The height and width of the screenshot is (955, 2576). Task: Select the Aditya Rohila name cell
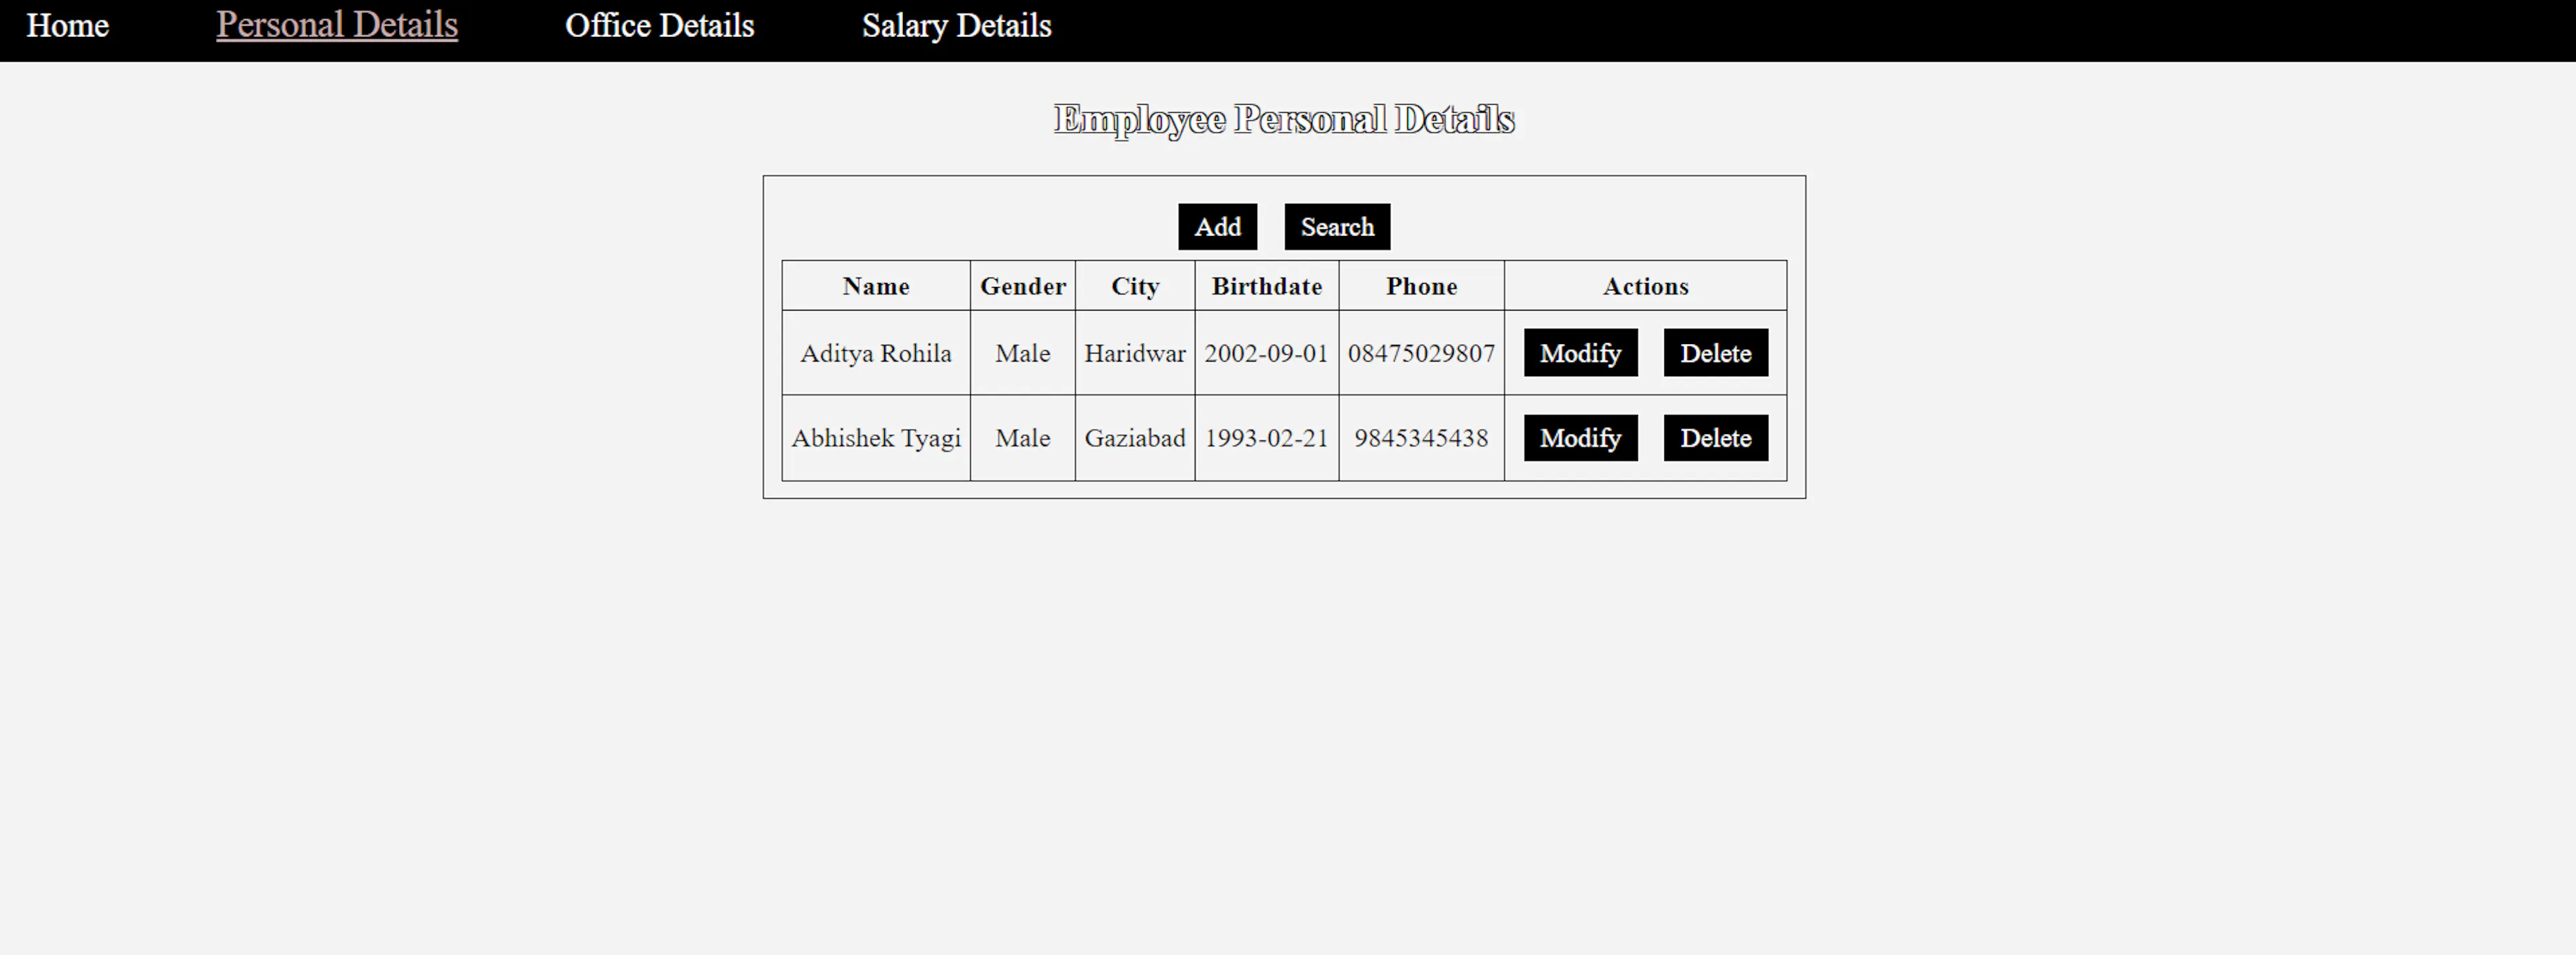(875, 353)
